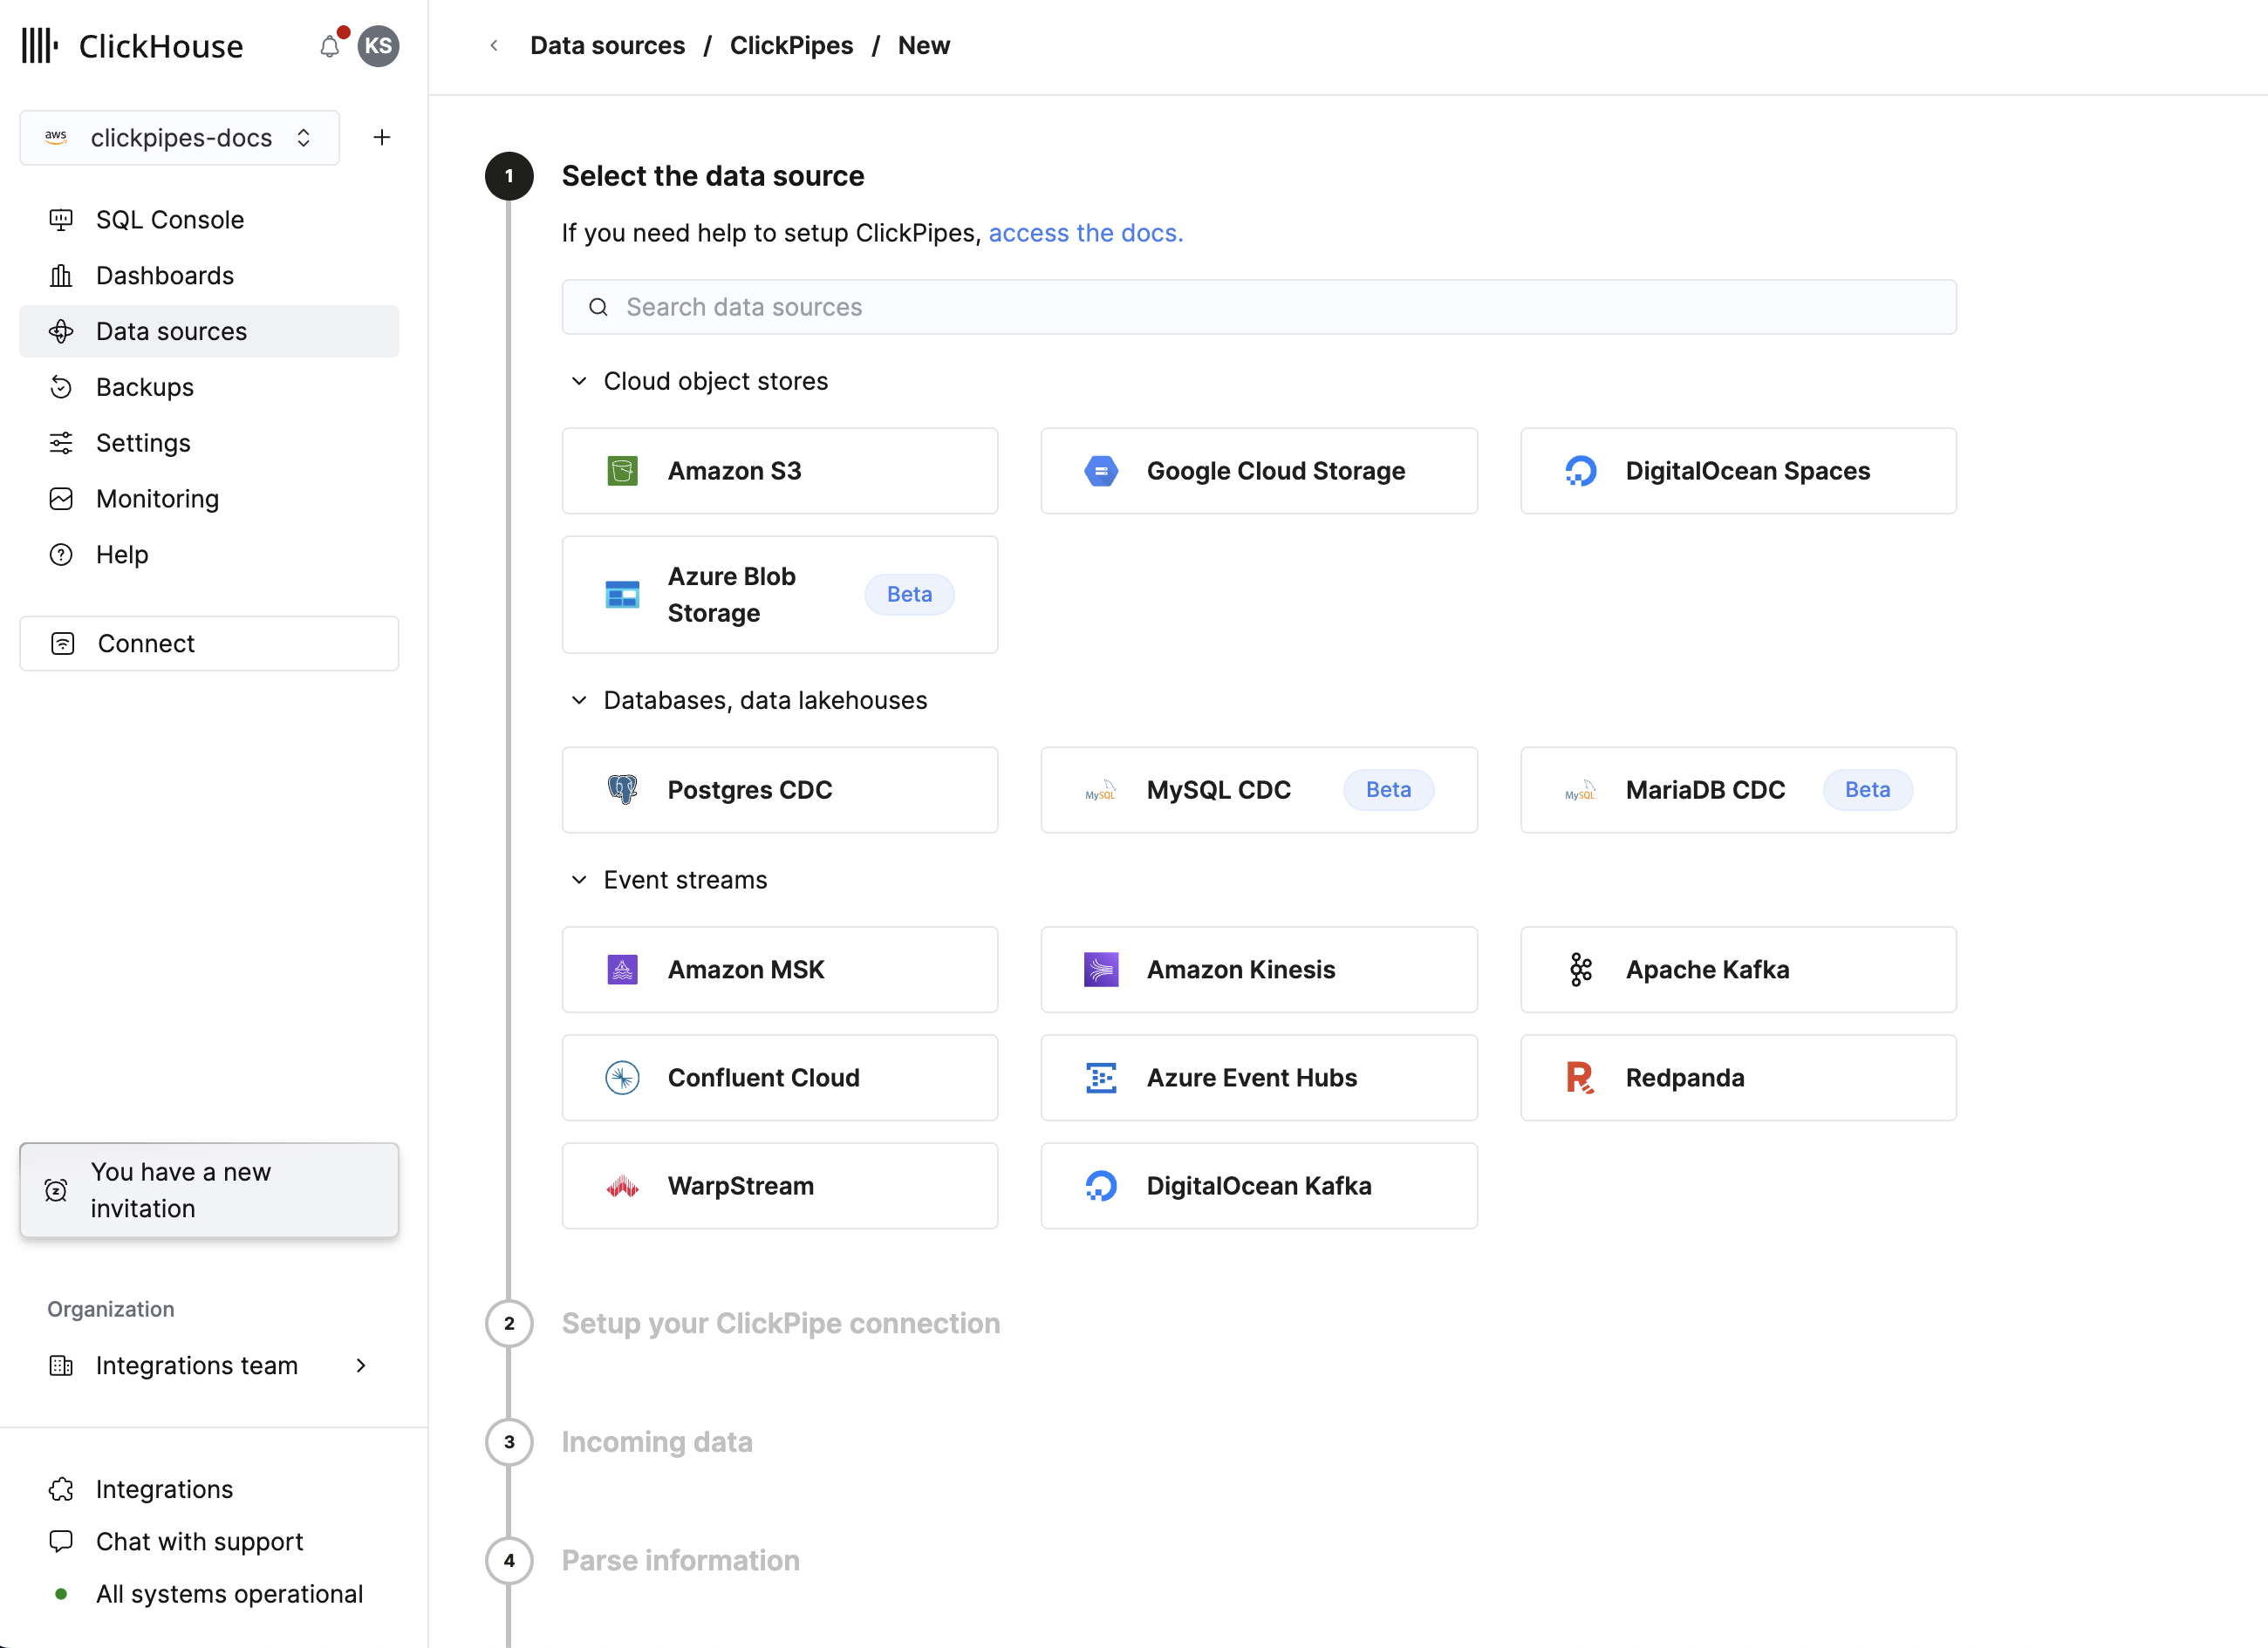Select the Amazon S3 data source
The width and height of the screenshot is (2268, 1648).
(780, 470)
